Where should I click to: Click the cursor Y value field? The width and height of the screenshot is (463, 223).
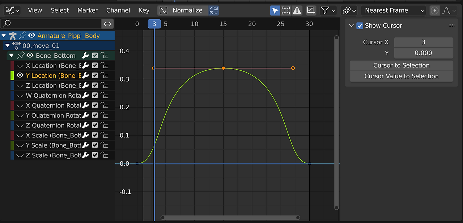pyautogui.click(x=423, y=53)
